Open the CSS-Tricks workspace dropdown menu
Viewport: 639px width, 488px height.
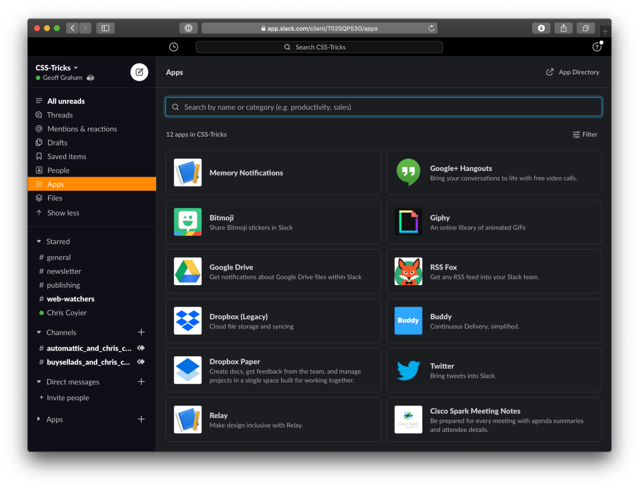tap(57, 67)
